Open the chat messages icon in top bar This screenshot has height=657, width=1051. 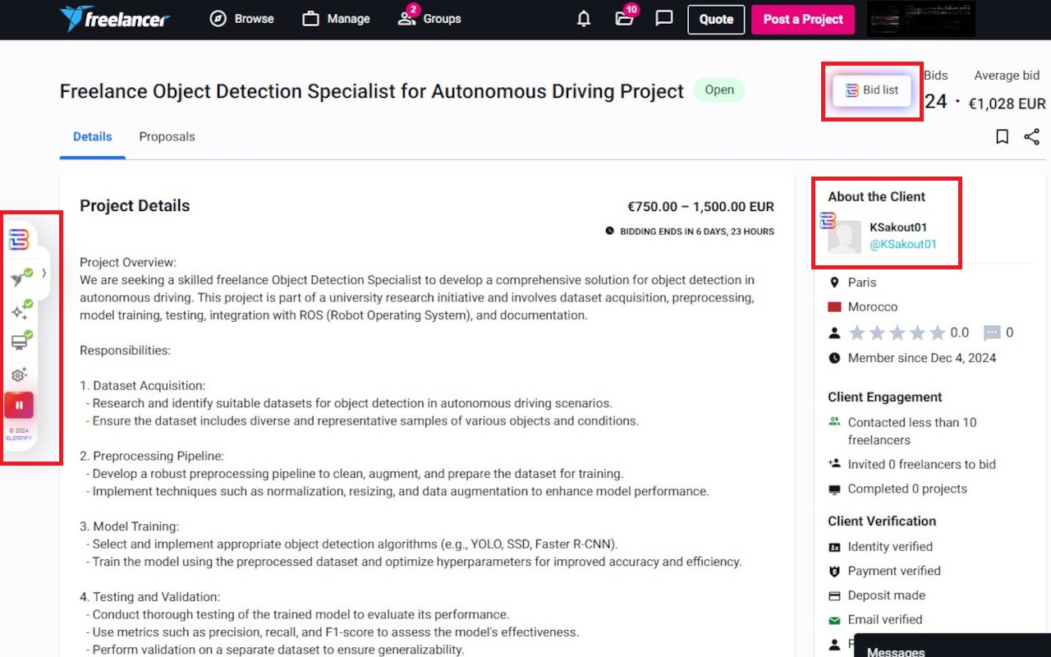tap(664, 19)
